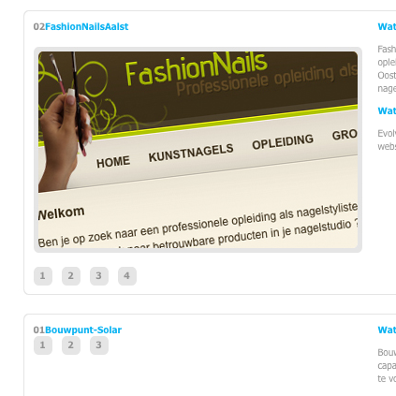Select slide 4 of the FashionNailsAalst gallery
Viewport: 396px width, 396px height.
tap(127, 276)
